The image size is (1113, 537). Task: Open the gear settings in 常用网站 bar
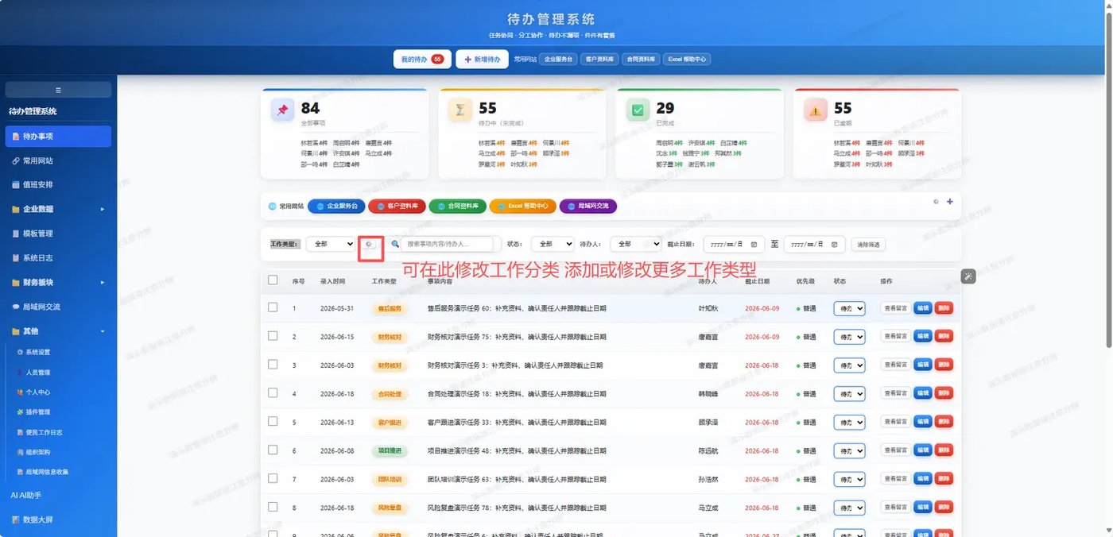click(936, 202)
